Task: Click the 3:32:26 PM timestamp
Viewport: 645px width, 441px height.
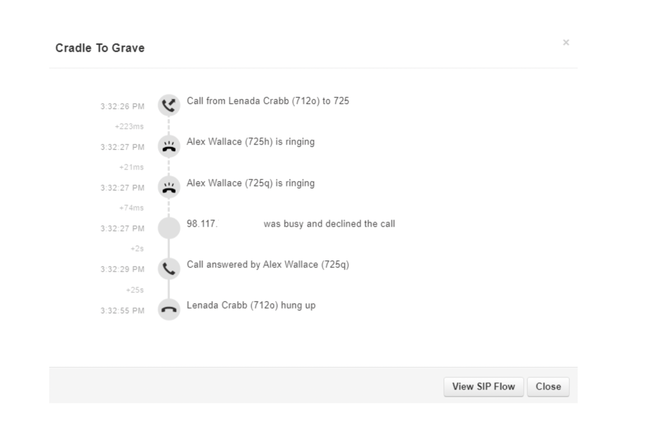Action: (x=122, y=106)
